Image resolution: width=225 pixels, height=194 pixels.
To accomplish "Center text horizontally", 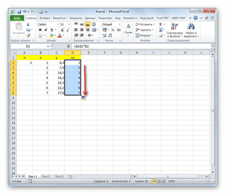I will (x=82, y=30).
